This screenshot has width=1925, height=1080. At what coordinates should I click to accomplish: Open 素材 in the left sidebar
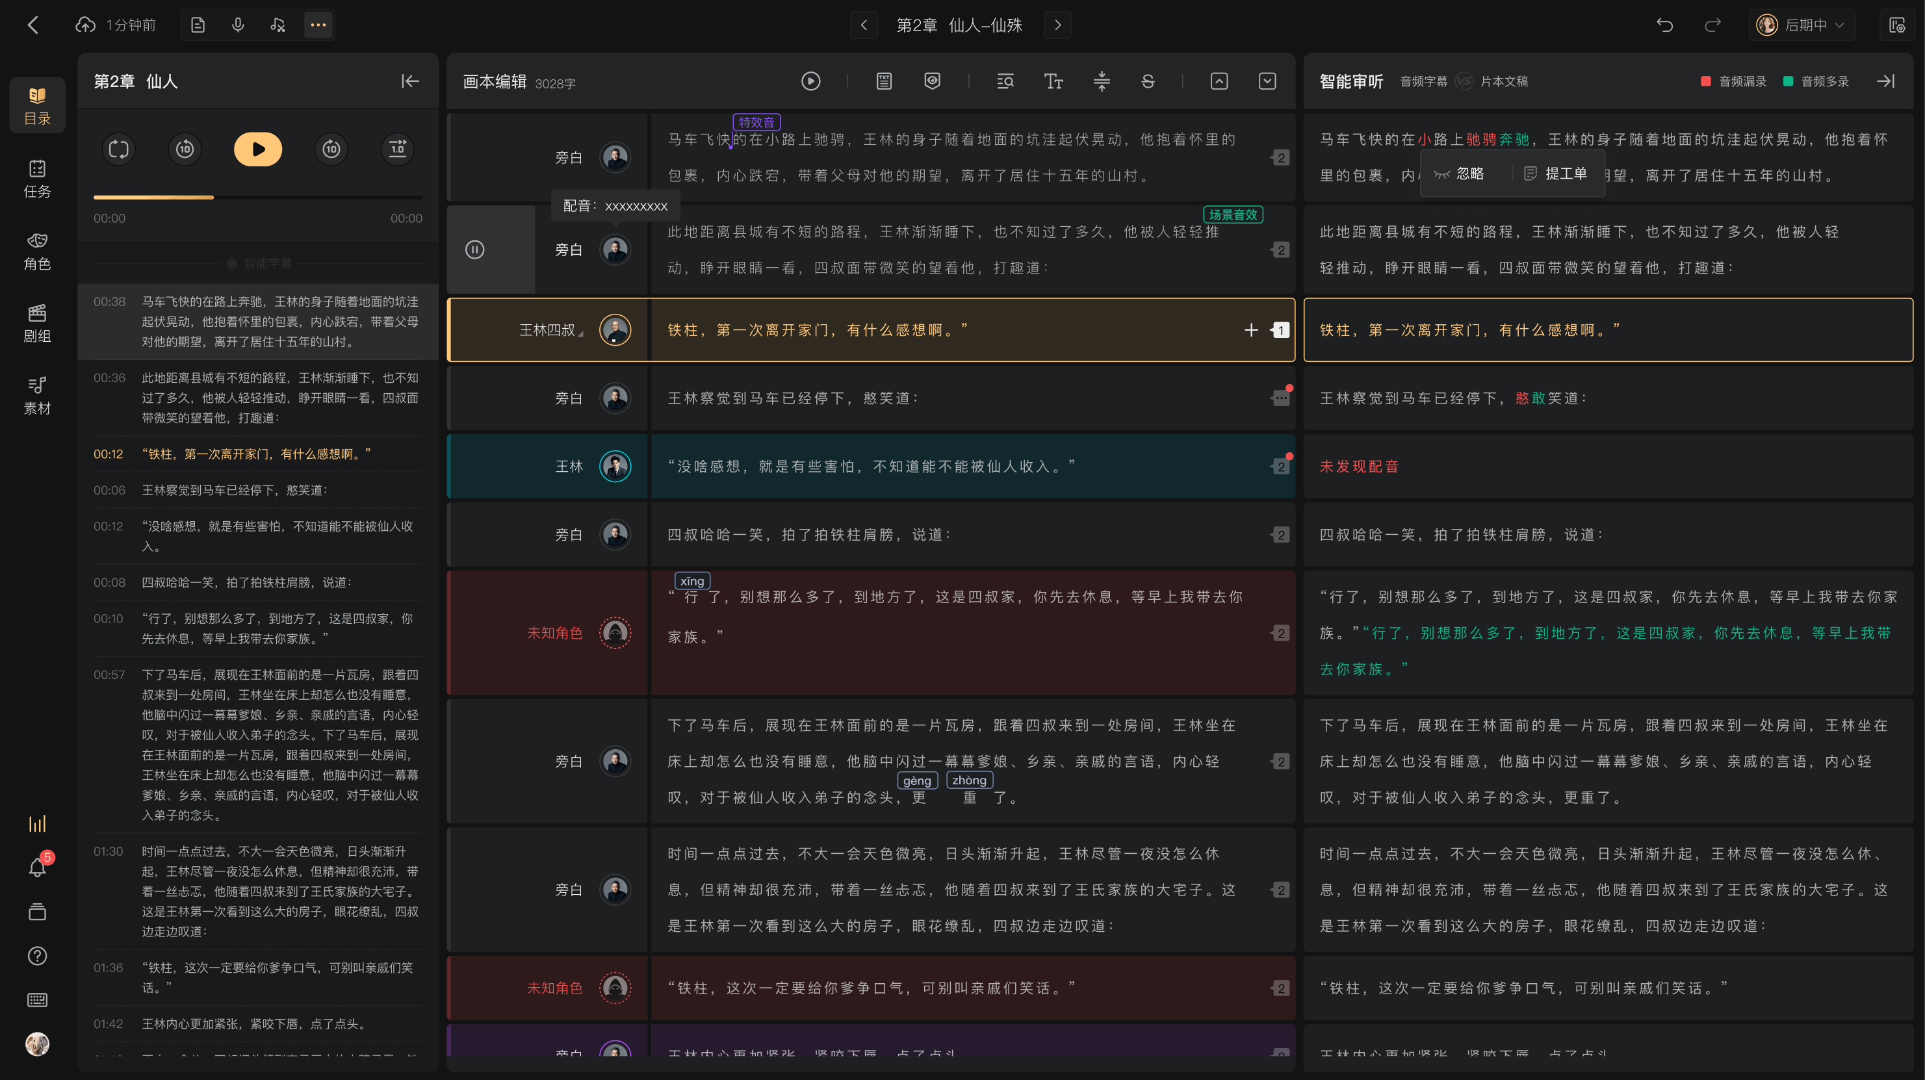pos(37,395)
